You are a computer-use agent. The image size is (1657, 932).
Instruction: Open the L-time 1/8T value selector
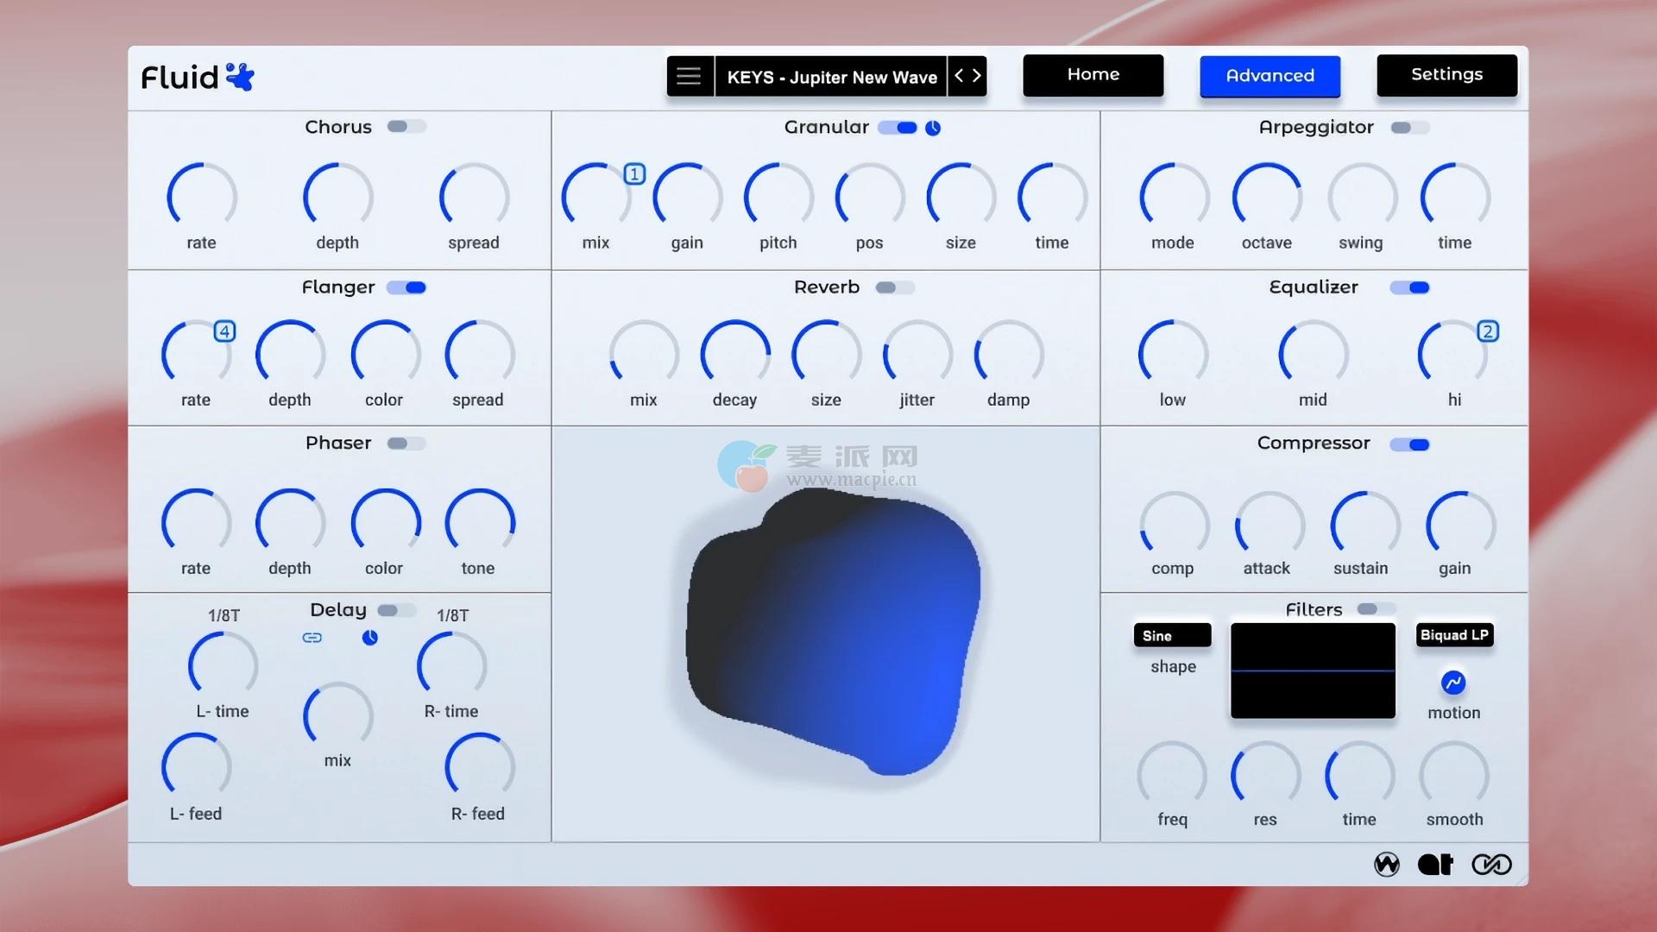point(224,616)
